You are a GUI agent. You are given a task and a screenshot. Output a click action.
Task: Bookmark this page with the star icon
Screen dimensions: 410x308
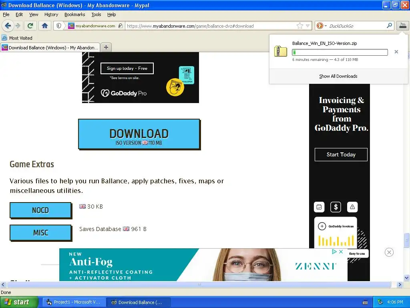(299, 26)
